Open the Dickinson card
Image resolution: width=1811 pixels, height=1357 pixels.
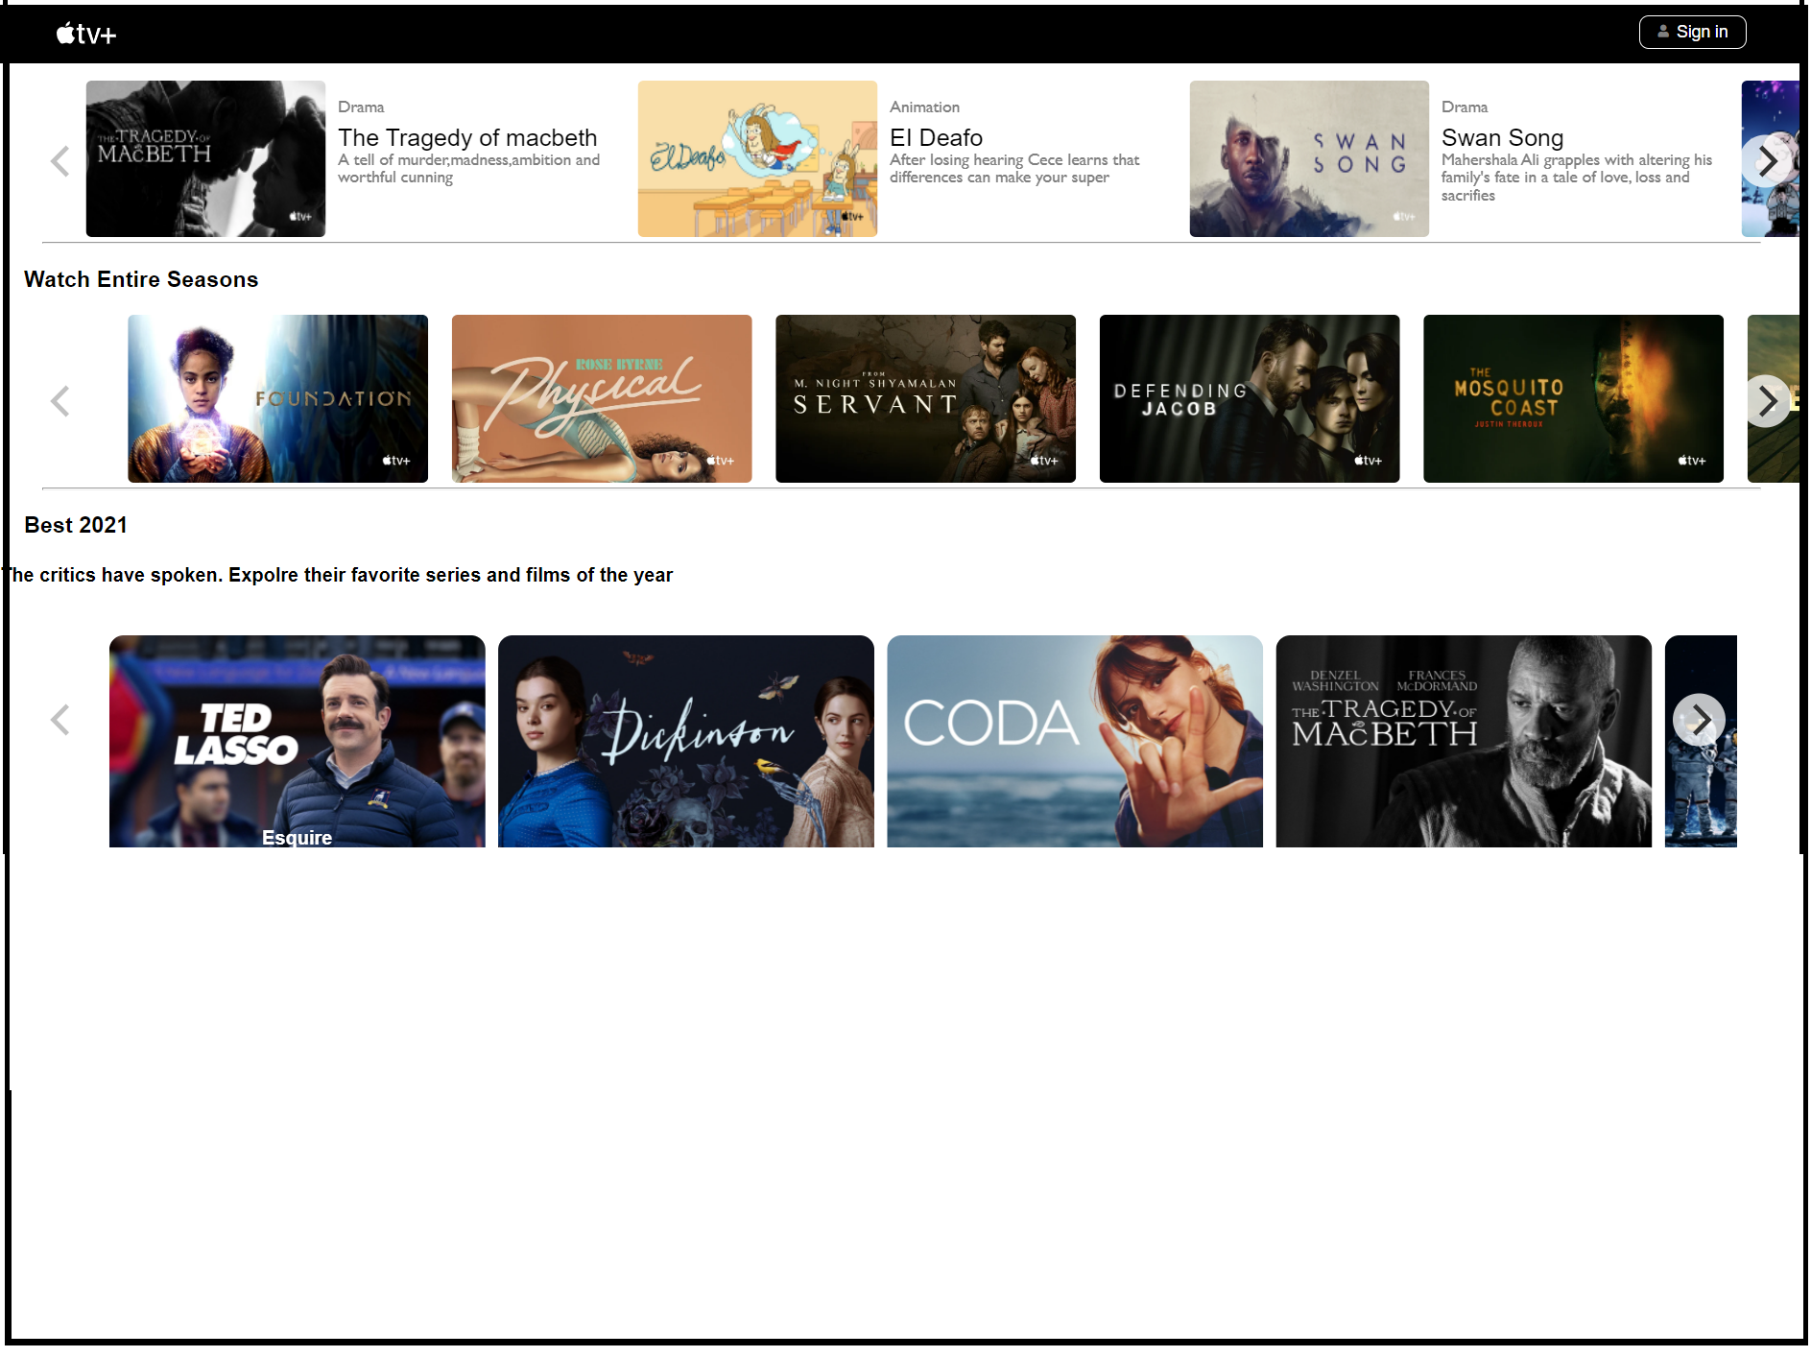[x=686, y=741]
